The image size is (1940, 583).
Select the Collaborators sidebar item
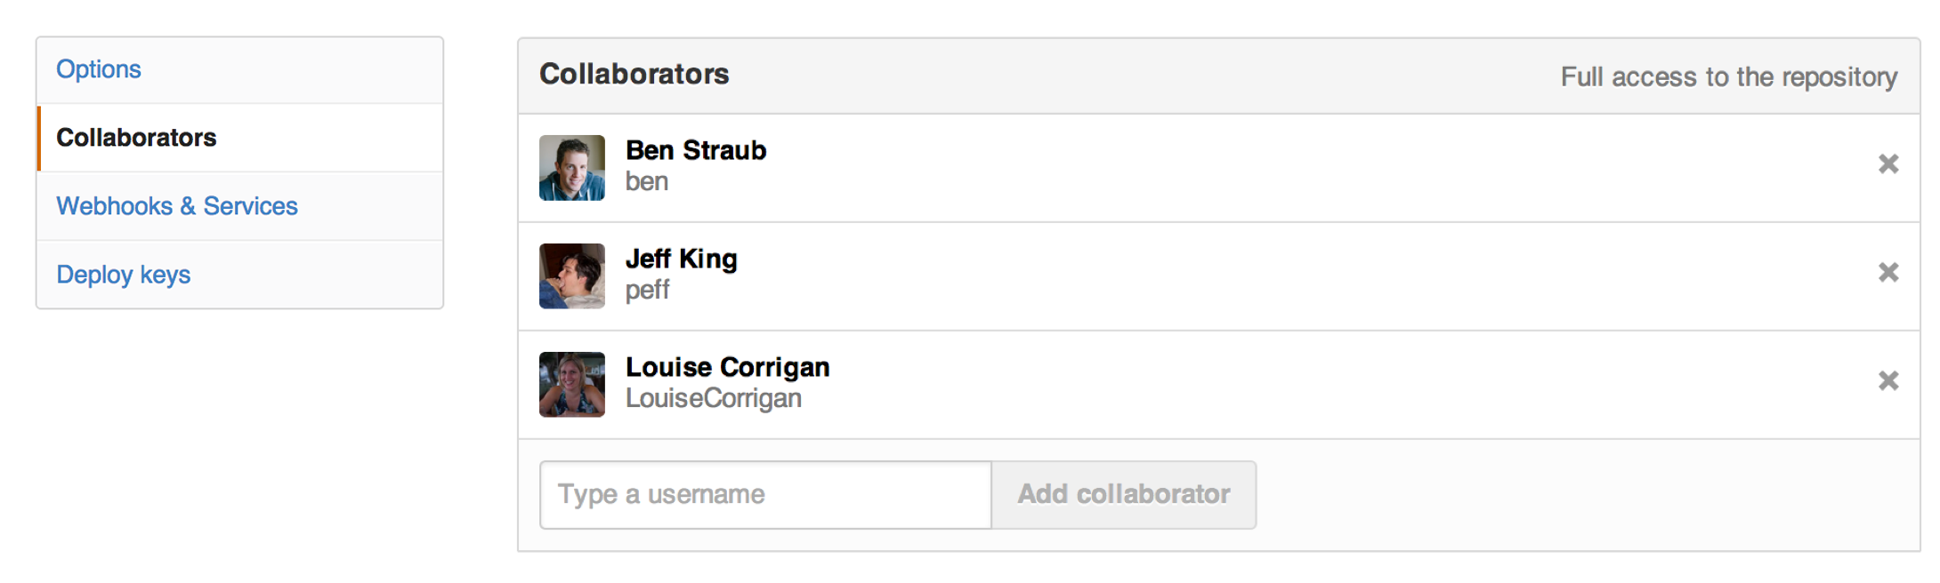point(136,138)
